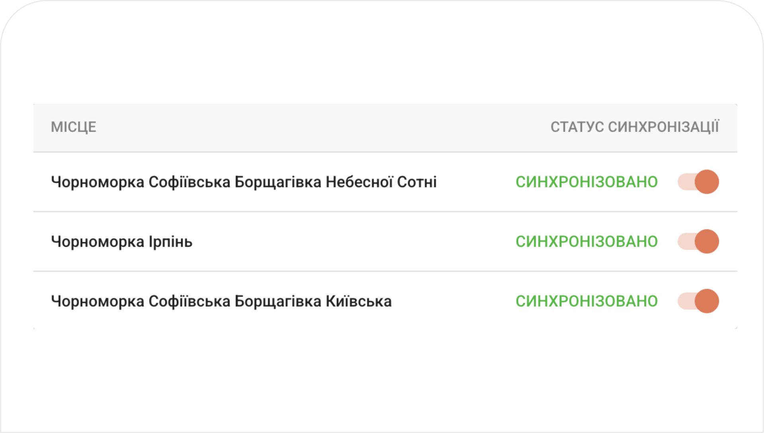Sort by the МІСЦЕ column header

click(x=74, y=127)
